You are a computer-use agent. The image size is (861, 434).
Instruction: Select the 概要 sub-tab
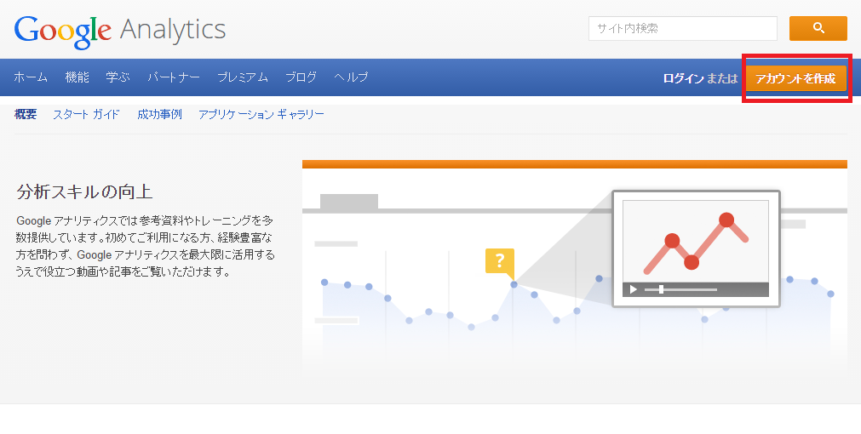(x=26, y=114)
